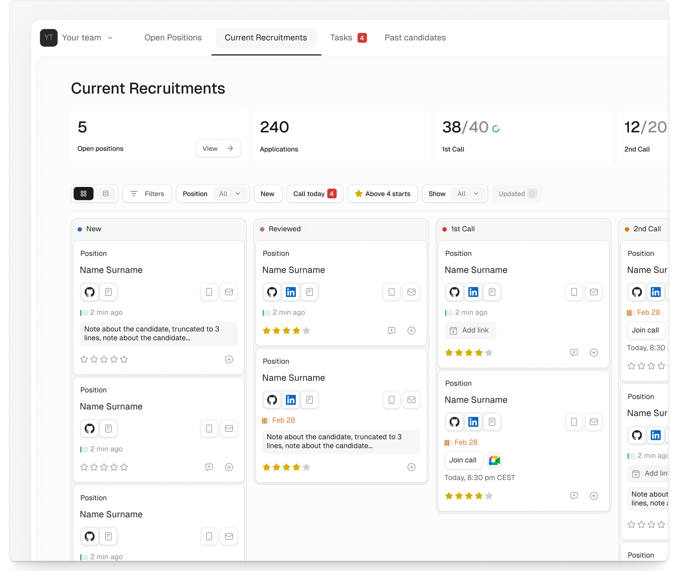Click phone icon on first New card
The width and height of the screenshot is (678, 571).
(x=209, y=292)
